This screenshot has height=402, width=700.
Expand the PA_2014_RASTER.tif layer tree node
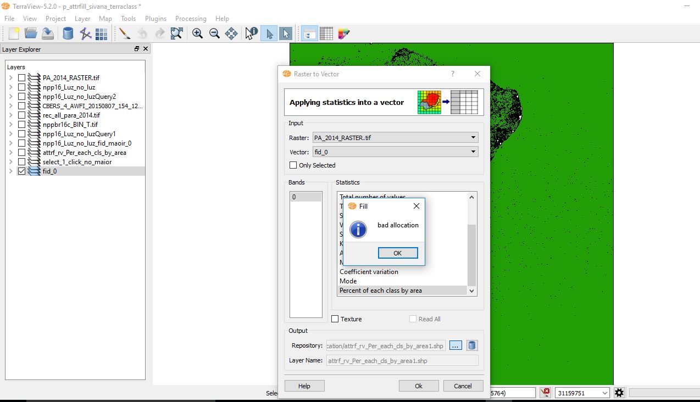click(10, 78)
